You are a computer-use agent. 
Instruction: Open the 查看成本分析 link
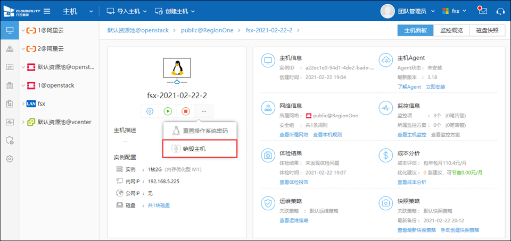click(x=411, y=182)
